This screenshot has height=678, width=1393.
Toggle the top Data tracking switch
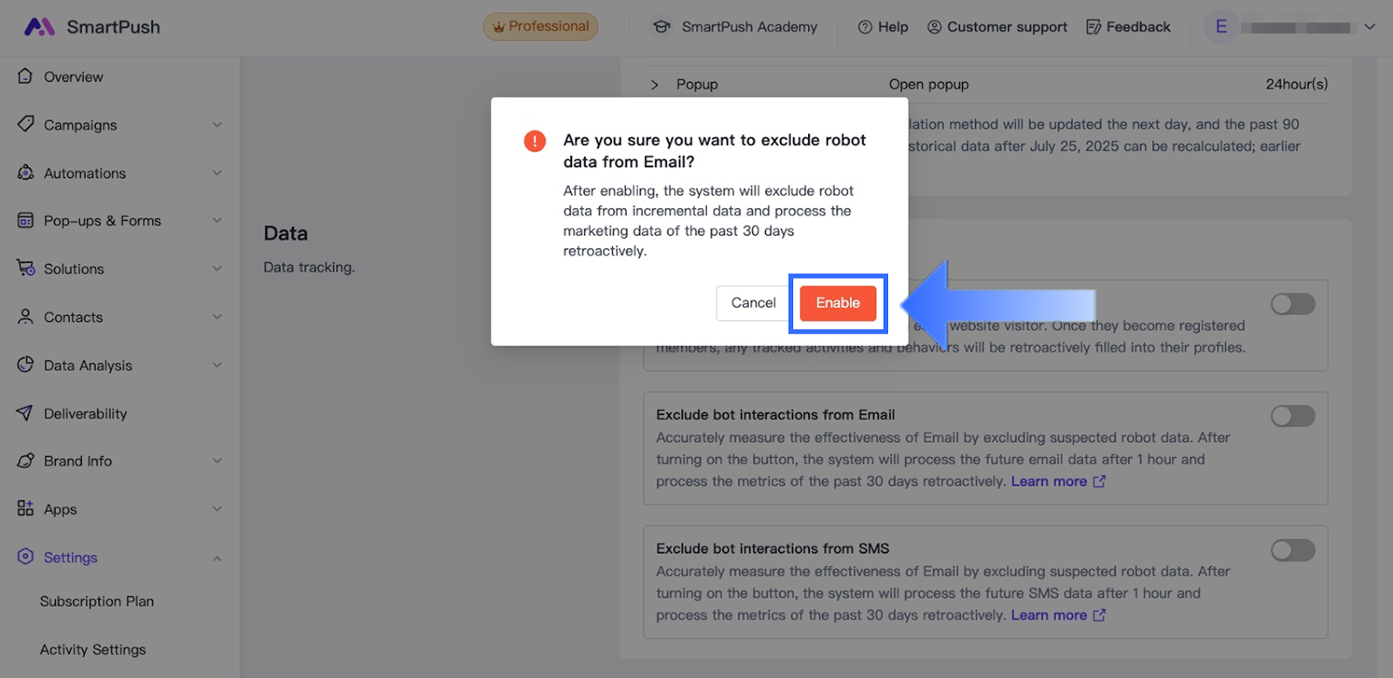1292,304
